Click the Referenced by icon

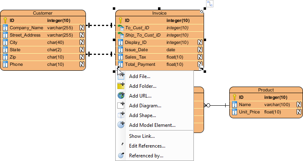point(121,155)
